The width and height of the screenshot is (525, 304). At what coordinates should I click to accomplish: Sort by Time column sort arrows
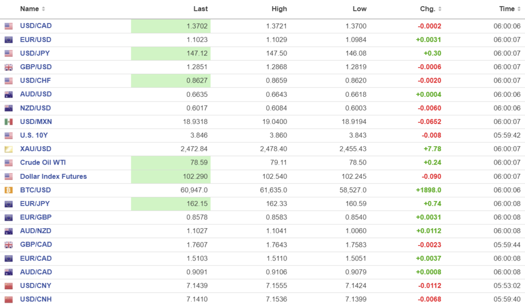[x=518, y=9]
